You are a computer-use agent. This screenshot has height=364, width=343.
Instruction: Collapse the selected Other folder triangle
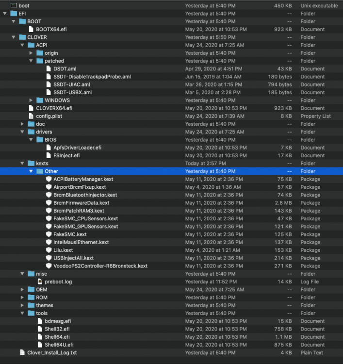31,171
